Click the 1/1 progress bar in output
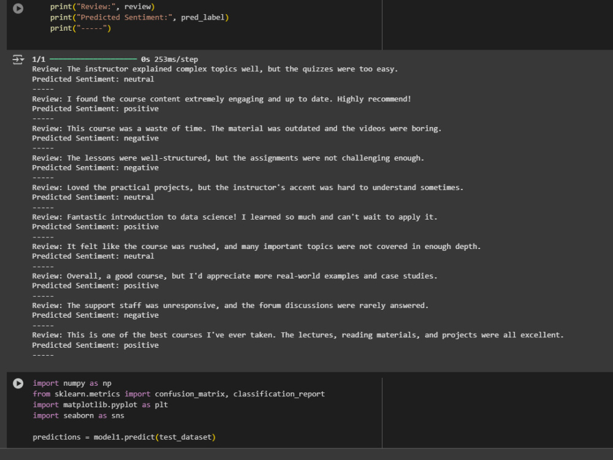This screenshot has width=613, height=460. click(93, 59)
